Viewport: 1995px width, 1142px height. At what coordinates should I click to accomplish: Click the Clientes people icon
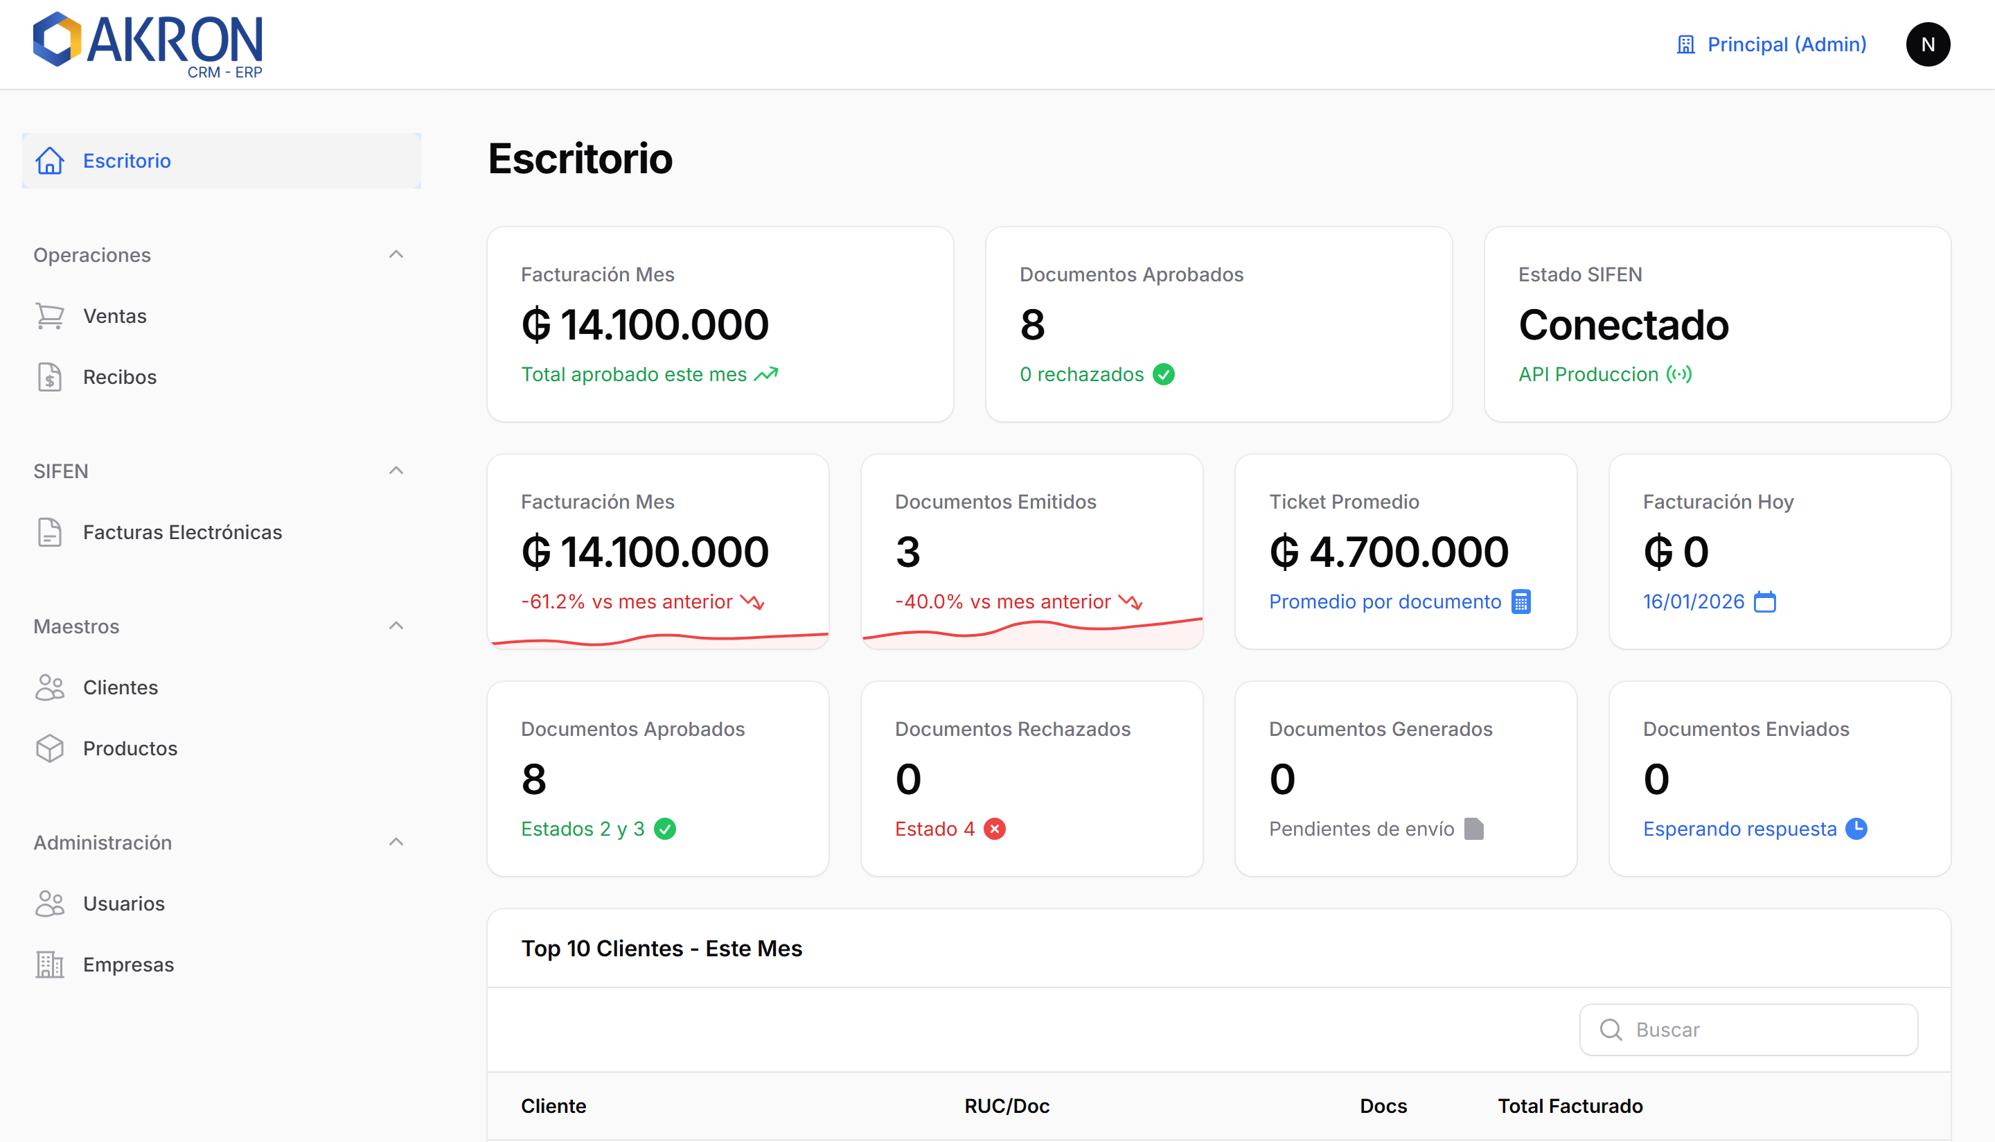click(x=49, y=687)
